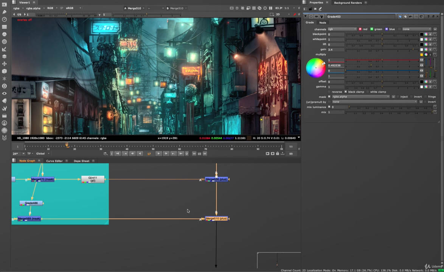Open the Time nodes clock menu
Image resolution: width=444 pixels, height=272 pixels.
coord(4,19)
